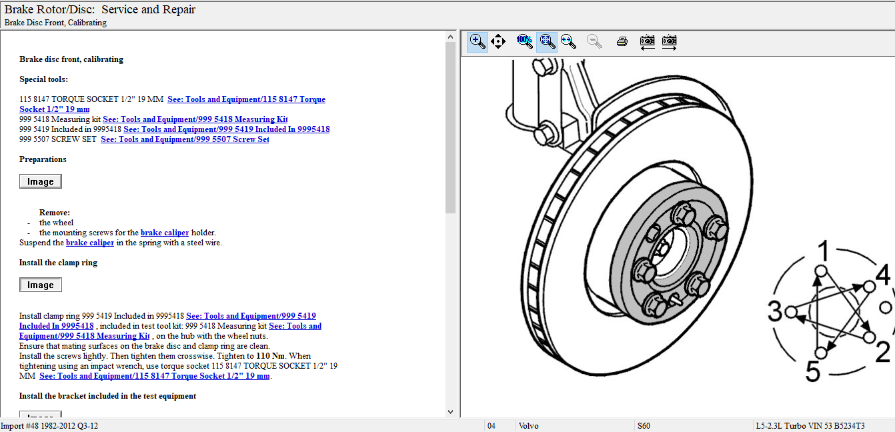895x432 pixels.
Task: Click the fit-to-width zoom icon
Action: pos(568,41)
